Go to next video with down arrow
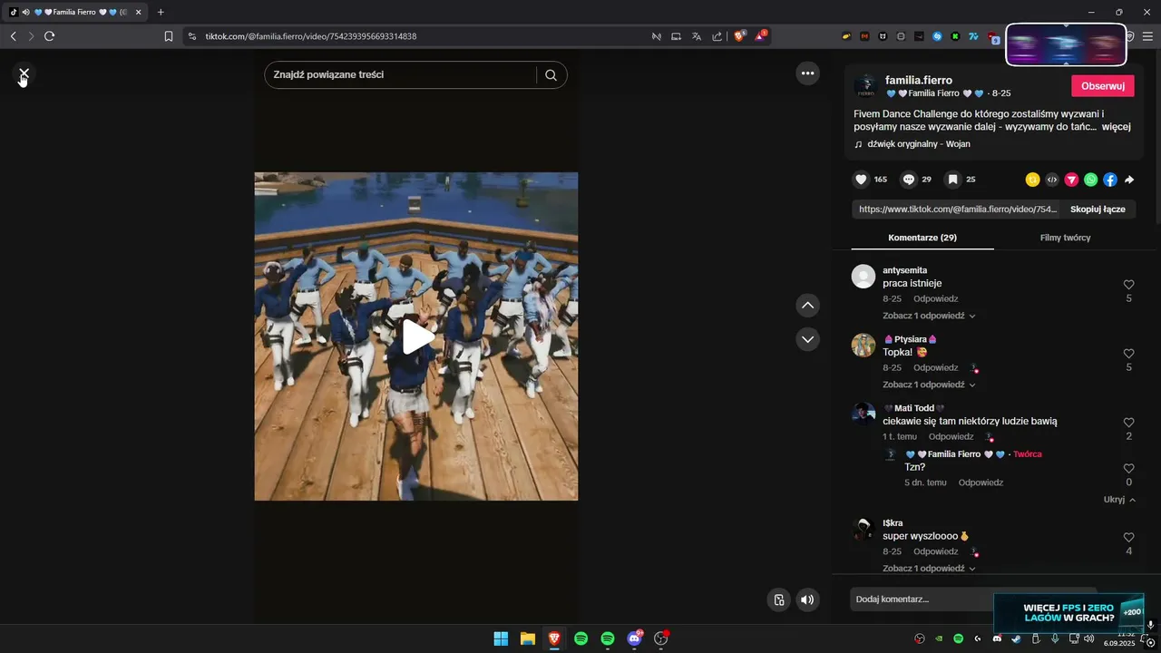The image size is (1161, 653). click(807, 339)
